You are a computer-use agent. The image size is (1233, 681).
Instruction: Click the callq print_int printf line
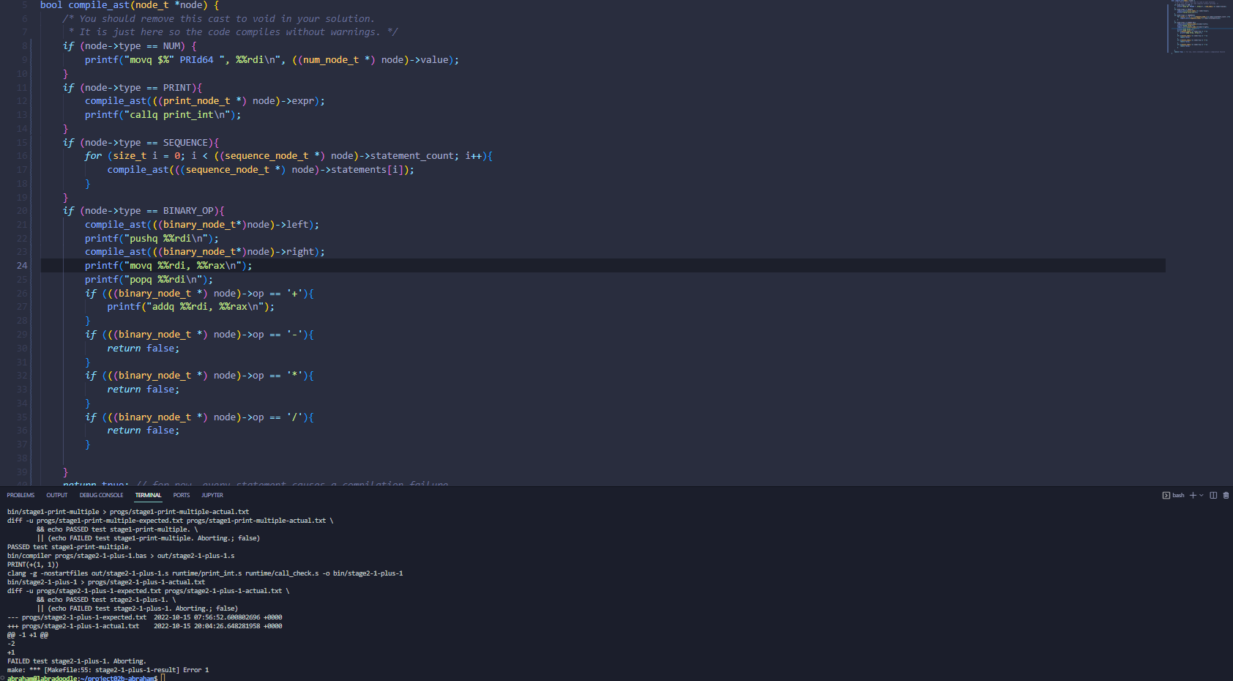[x=163, y=115]
